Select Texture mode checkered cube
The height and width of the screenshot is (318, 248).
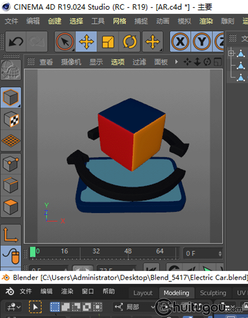pos(11,119)
